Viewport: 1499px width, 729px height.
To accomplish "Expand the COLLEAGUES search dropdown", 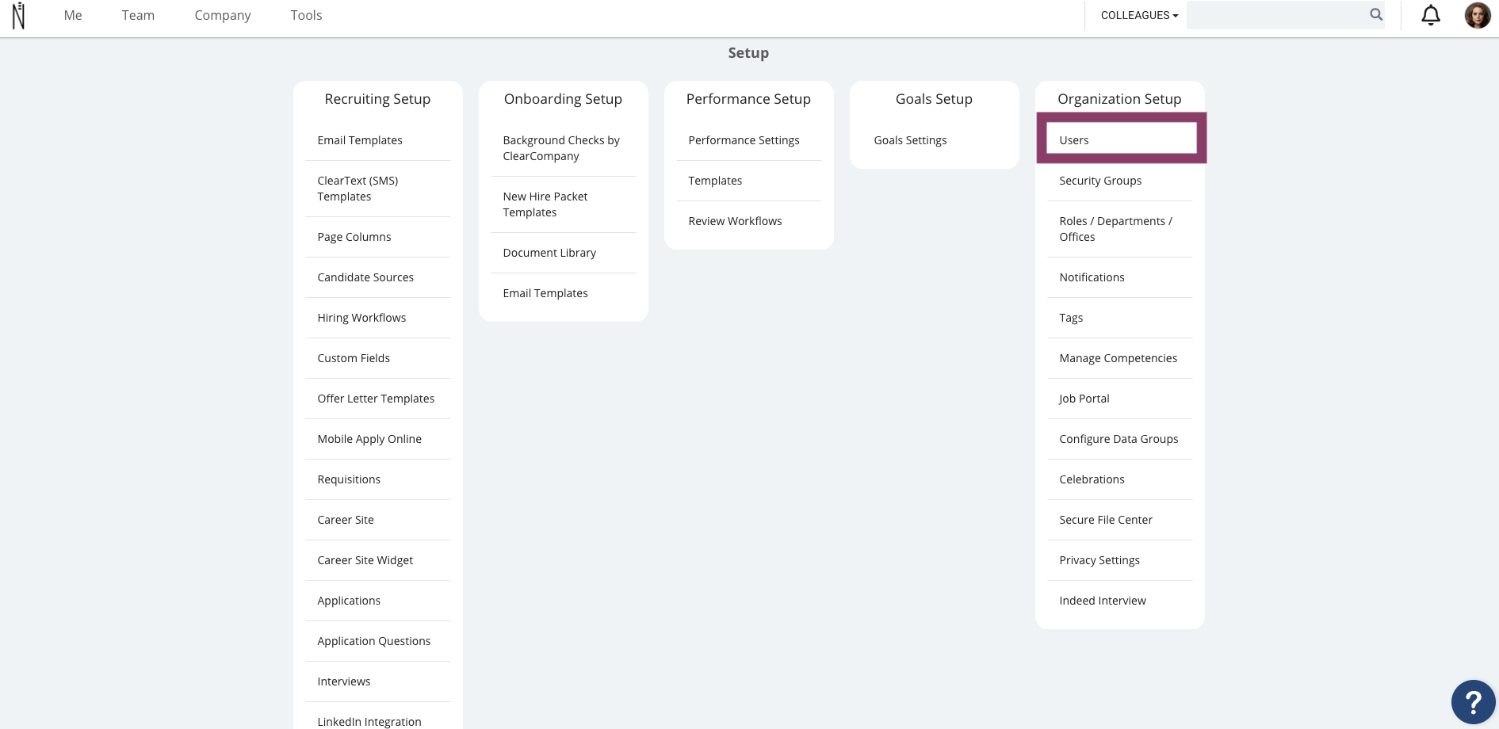I will click(1139, 15).
